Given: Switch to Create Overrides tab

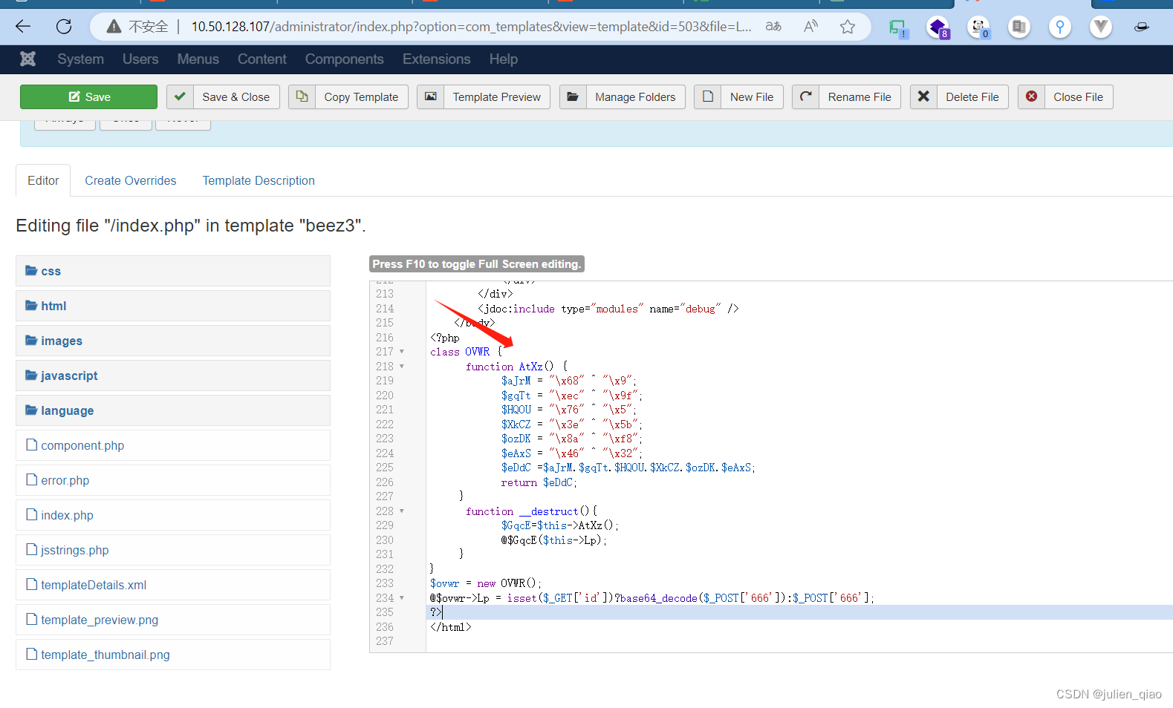Looking at the screenshot, I should 131,180.
